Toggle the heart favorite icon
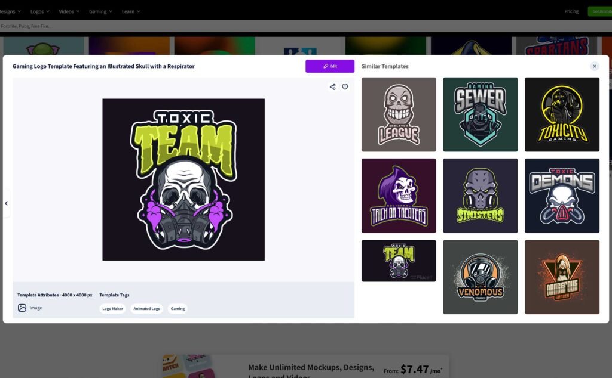612x378 pixels. pos(345,87)
